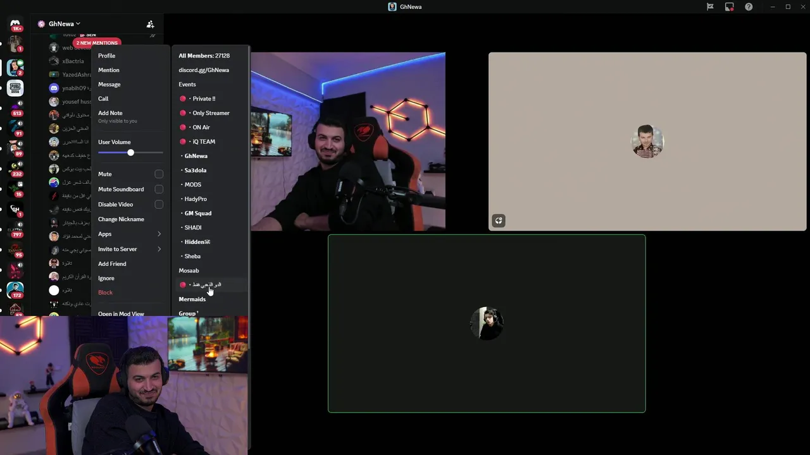Open server icon with 91 badge
The width and height of the screenshot is (810, 455).
[x=15, y=128]
